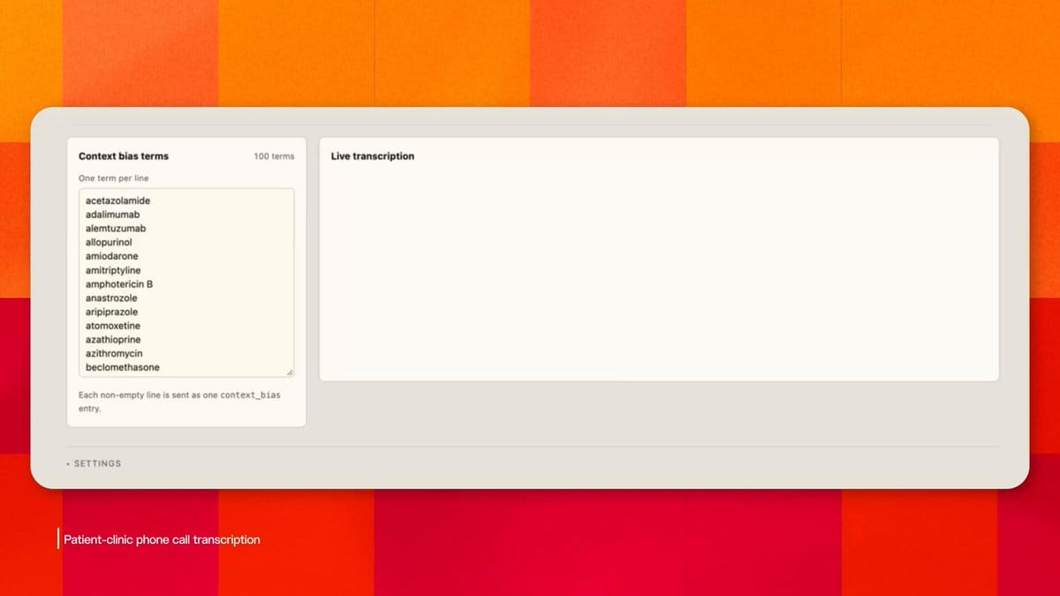Click the 'adalimumab' term line
Image resolution: width=1060 pixels, height=596 pixels.
(112, 215)
